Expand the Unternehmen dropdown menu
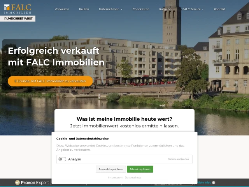 click(110, 9)
